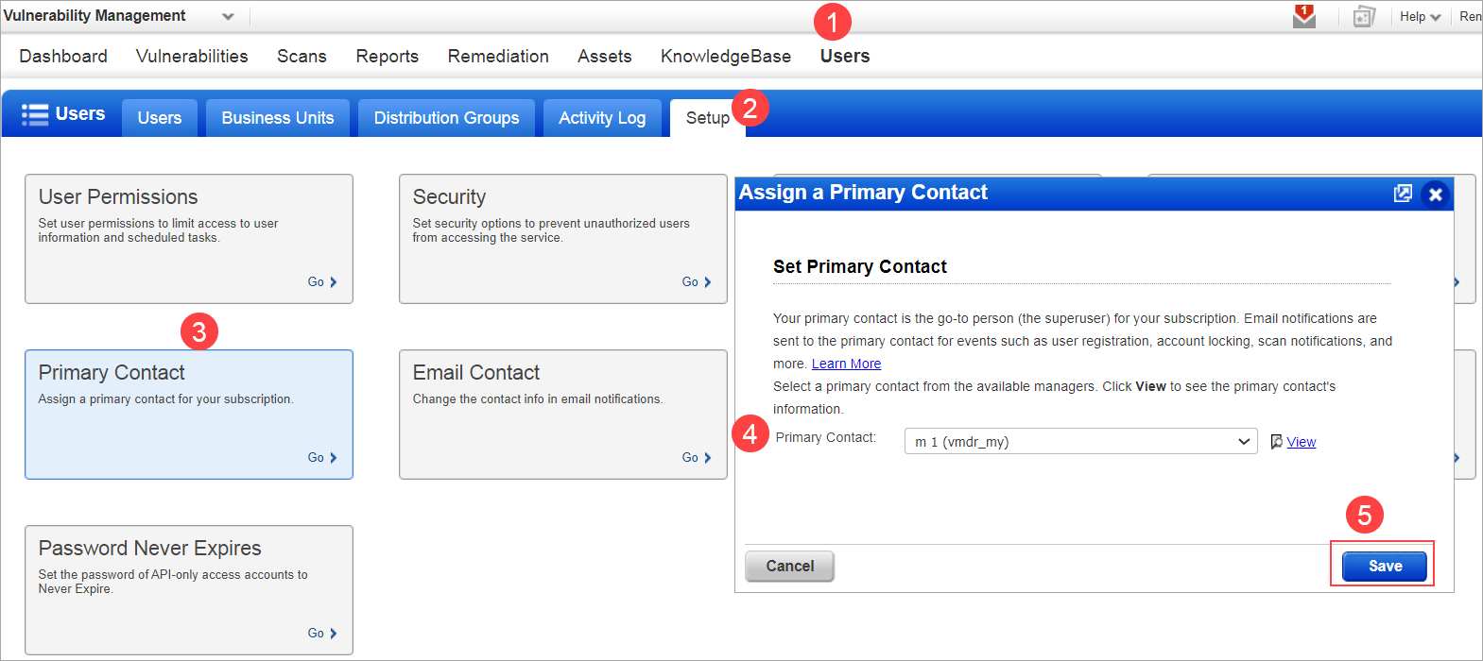Open the Remediation menu
Viewport: 1483px width, 661px height.
click(x=498, y=56)
